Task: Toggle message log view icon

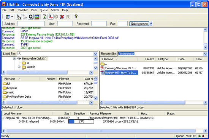Action: click(x=36, y=17)
